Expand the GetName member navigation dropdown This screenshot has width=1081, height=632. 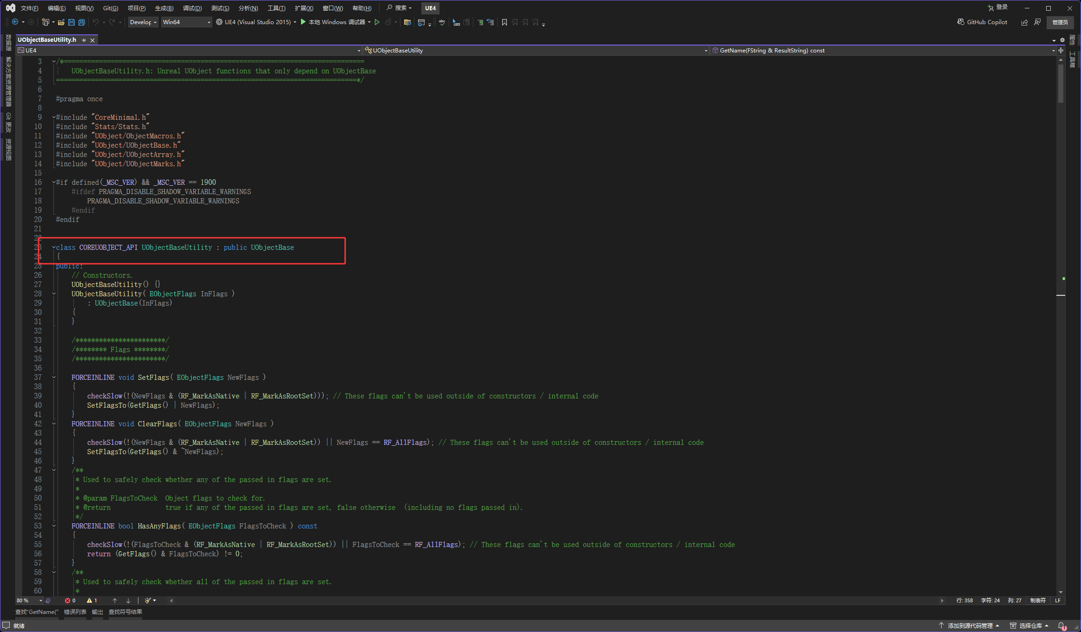[x=1053, y=51]
